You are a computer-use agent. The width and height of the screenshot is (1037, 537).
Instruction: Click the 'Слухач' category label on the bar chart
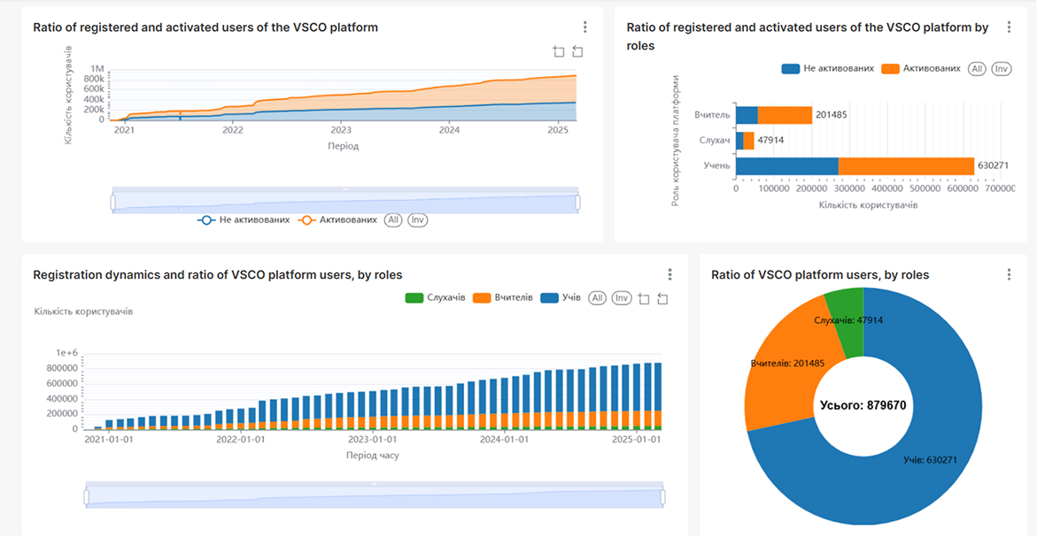pos(715,140)
